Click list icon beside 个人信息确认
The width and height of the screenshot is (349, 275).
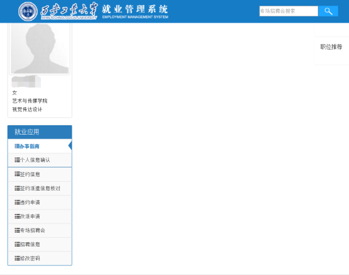coord(17,160)
